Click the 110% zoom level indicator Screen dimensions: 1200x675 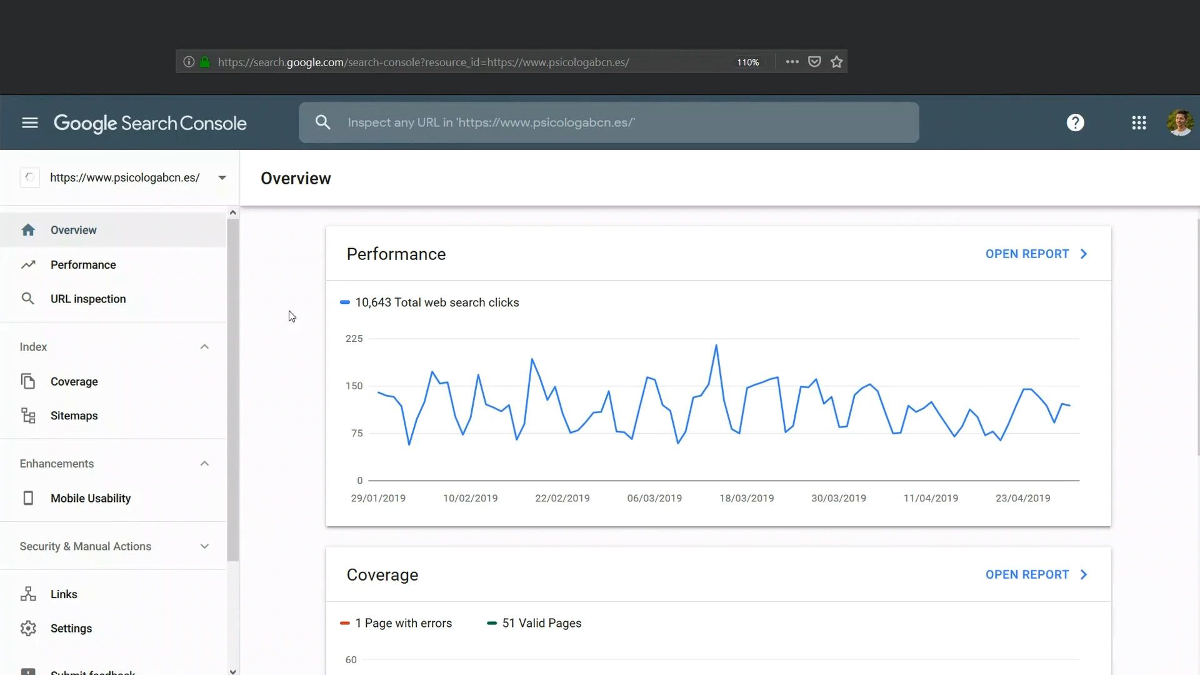[747, 62]
